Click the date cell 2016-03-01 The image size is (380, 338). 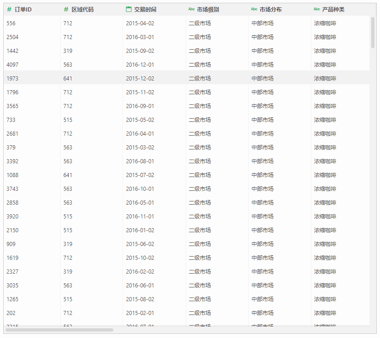pos(154,37)
